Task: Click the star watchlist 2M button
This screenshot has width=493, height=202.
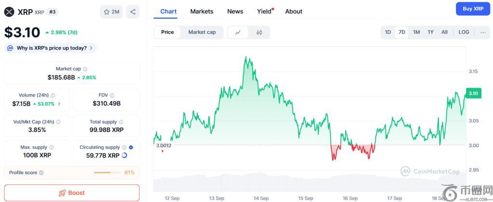Action: tap(111, 12)
